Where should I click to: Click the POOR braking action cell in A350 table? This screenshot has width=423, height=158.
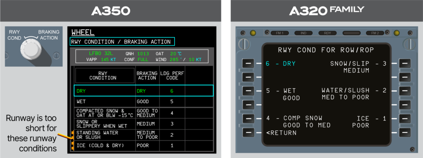point(147,146)
